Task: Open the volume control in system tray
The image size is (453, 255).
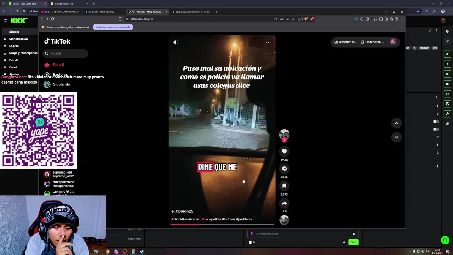Action: coord(423,251)
